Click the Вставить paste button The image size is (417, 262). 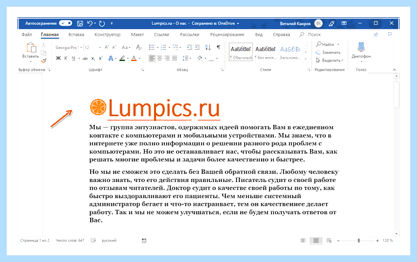(30, 52)
